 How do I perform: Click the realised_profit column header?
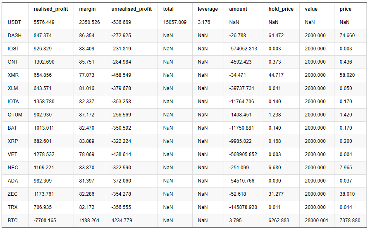tap(51, 9)
